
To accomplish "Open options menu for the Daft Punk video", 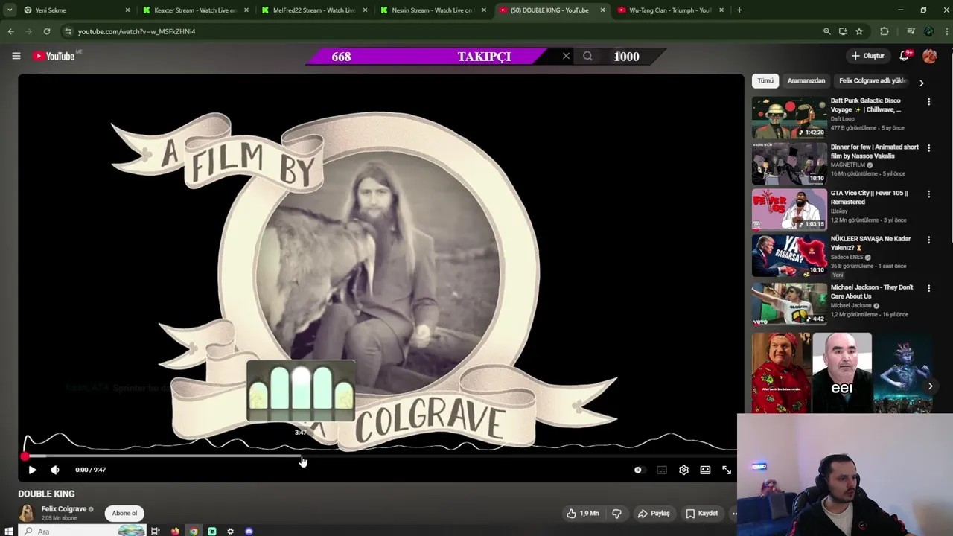I will point(928,101).
